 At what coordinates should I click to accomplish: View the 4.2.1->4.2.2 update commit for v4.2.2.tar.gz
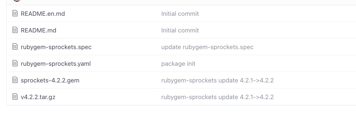pyautogui.click(x=217, y=97)
